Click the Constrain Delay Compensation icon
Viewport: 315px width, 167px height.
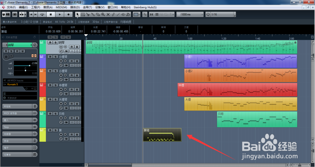(x=15, y=14)
